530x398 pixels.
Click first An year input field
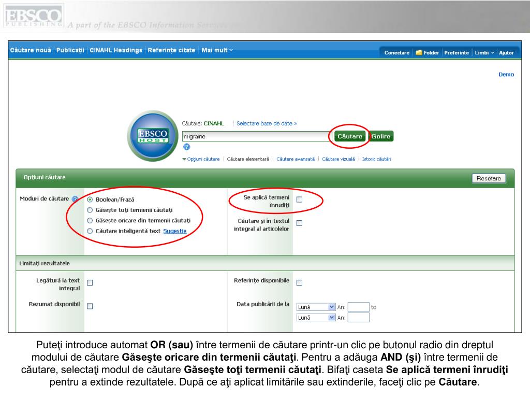(x=358, y=307)
